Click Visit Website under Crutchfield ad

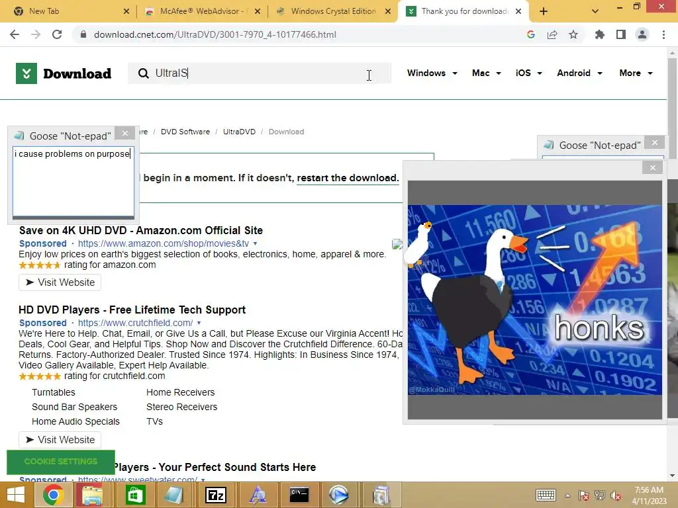(x=60, y=440)
